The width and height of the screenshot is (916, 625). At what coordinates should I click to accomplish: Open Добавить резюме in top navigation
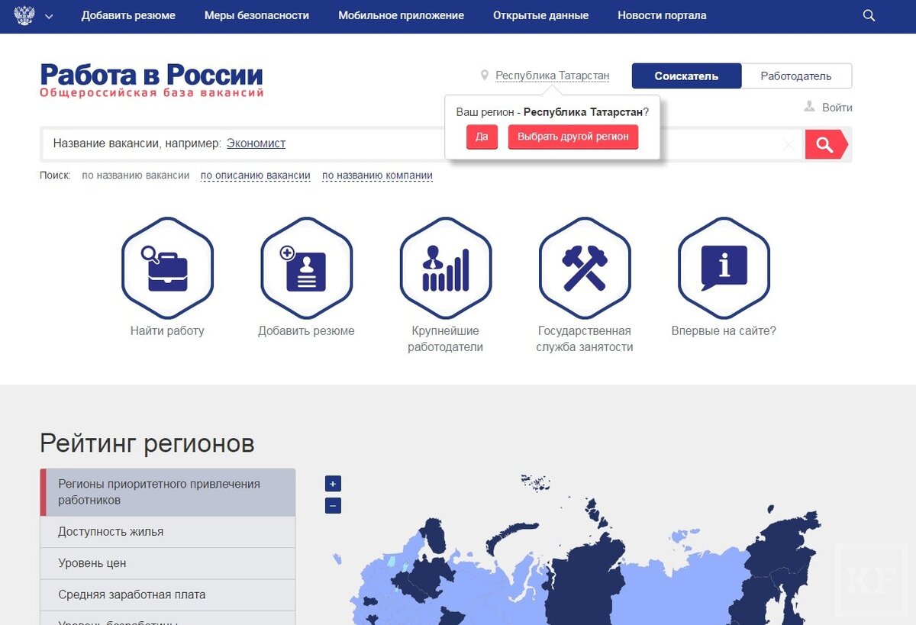(128, 15)
